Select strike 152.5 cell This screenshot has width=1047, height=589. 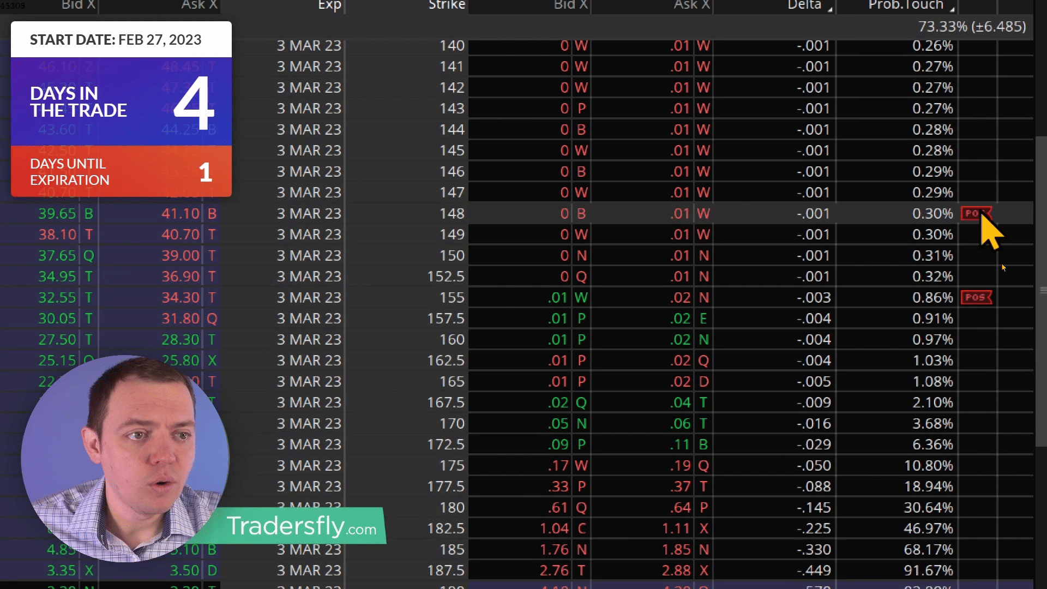446,277
